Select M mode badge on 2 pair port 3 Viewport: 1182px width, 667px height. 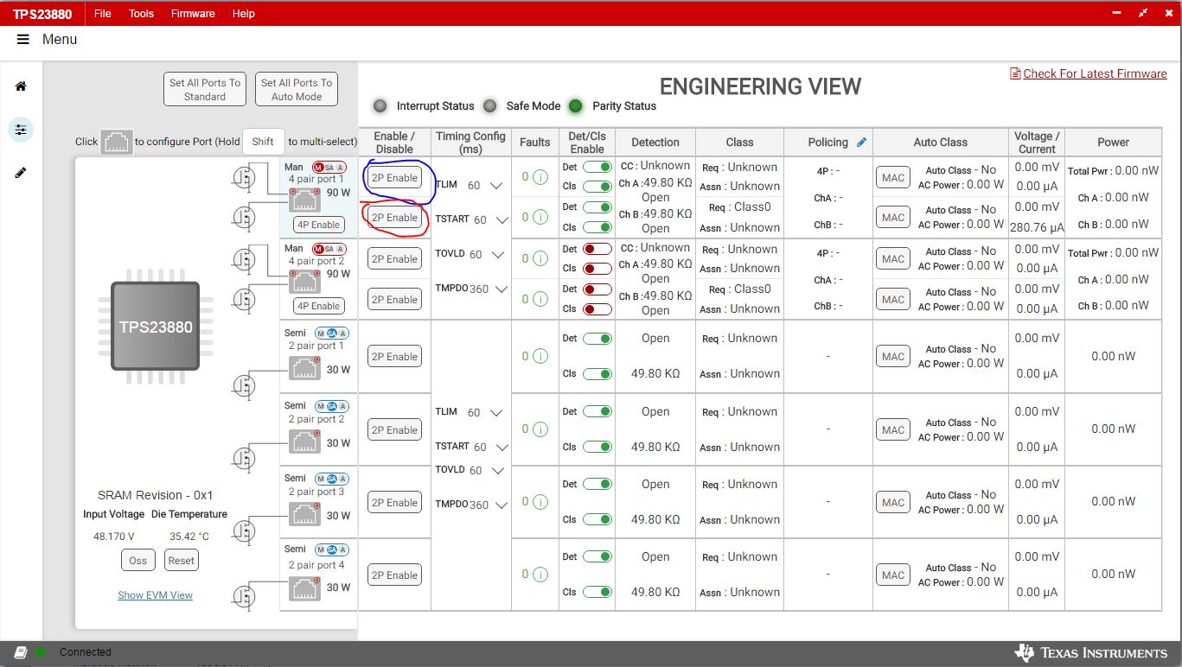click(x=320, y=480)
